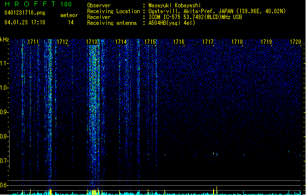Click the 0.9 frequency axis label

point(4,112)
